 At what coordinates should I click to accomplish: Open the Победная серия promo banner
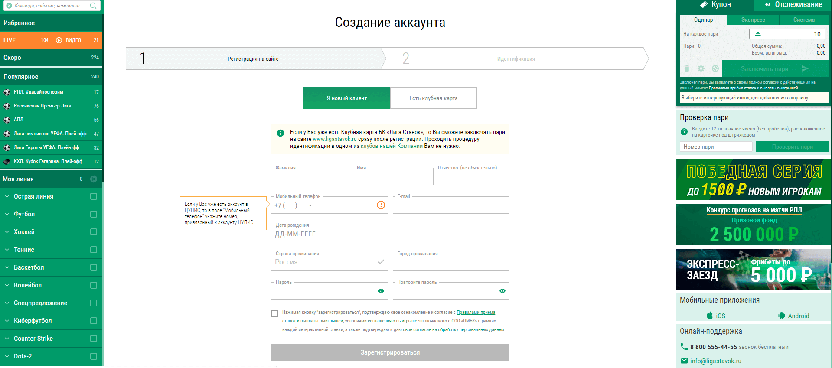(x=754, y=179)
